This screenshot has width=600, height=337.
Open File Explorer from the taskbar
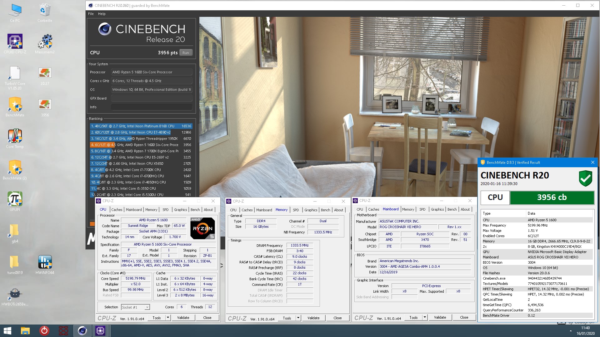[x=25, y=331]
